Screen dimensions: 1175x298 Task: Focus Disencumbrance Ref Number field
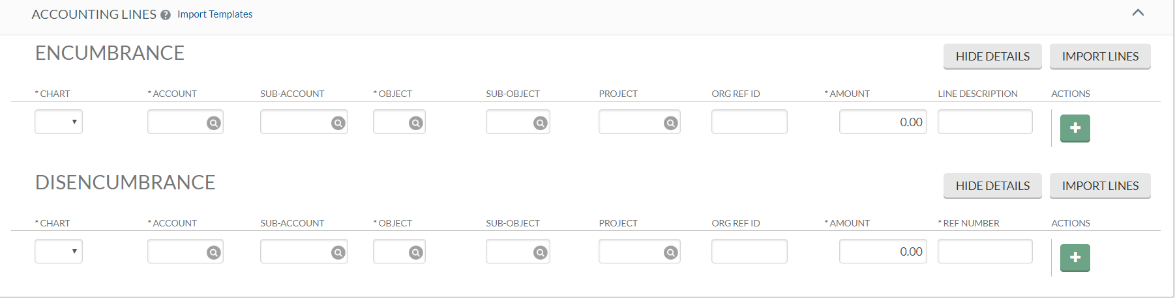point(985,251)
